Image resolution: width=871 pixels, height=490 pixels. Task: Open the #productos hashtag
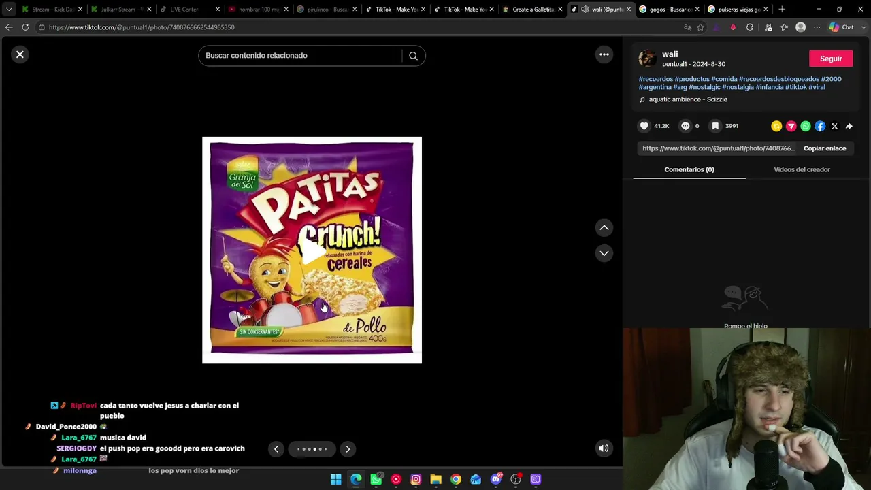pyautogui.click(x=692, y=79)
